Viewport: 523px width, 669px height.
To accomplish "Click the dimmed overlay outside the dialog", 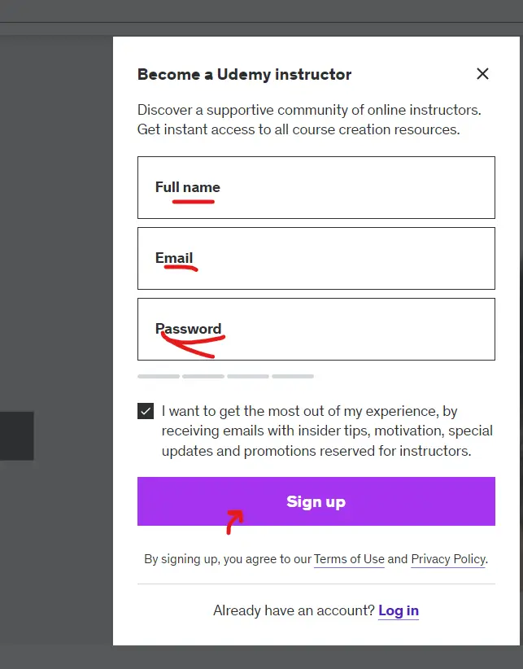I will click(55, 244).
